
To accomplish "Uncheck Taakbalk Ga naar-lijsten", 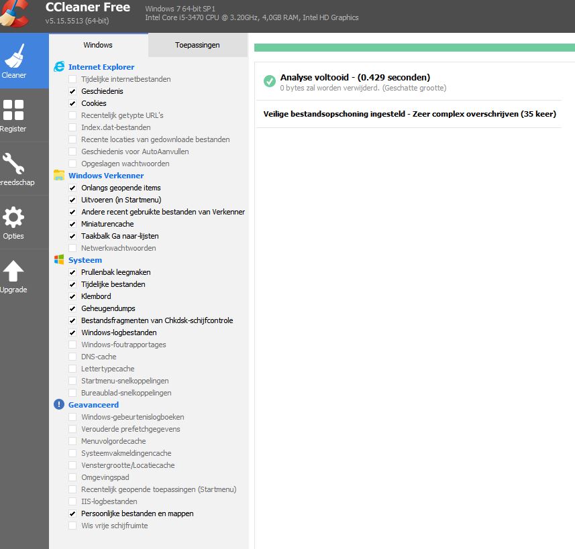I will [x=72, y=236].
